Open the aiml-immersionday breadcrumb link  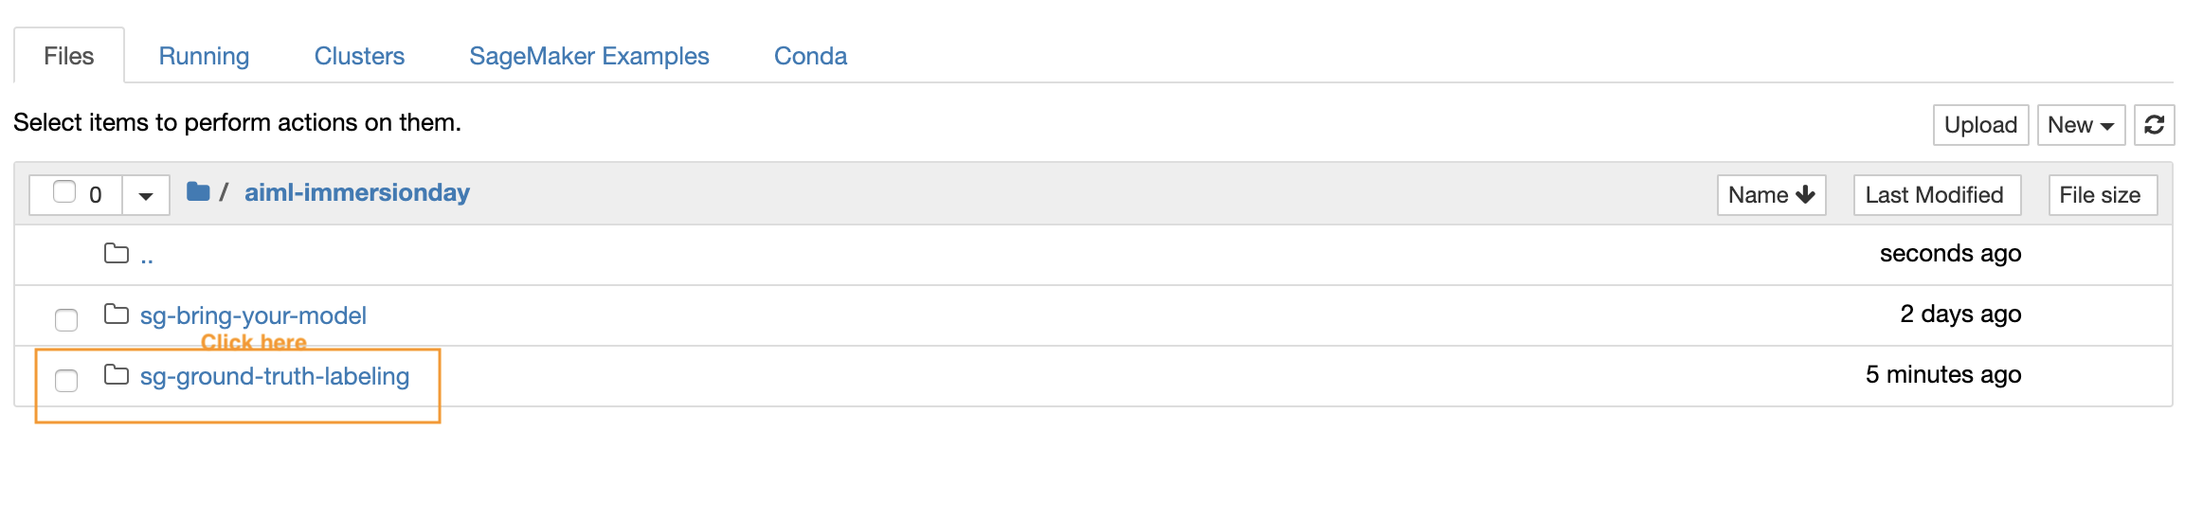(x=357, y=192)
